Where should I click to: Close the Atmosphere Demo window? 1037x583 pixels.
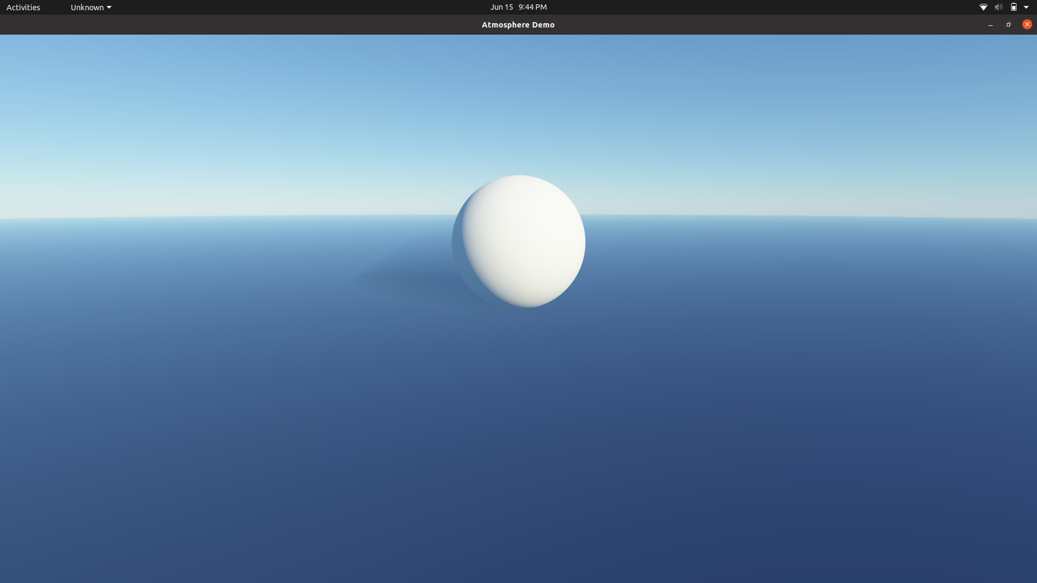1027,24
